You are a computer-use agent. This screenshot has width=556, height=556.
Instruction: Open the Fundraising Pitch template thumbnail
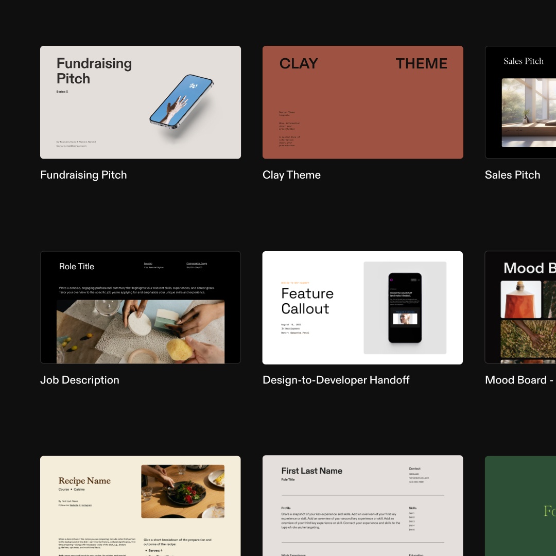click(x=141, y=102)
